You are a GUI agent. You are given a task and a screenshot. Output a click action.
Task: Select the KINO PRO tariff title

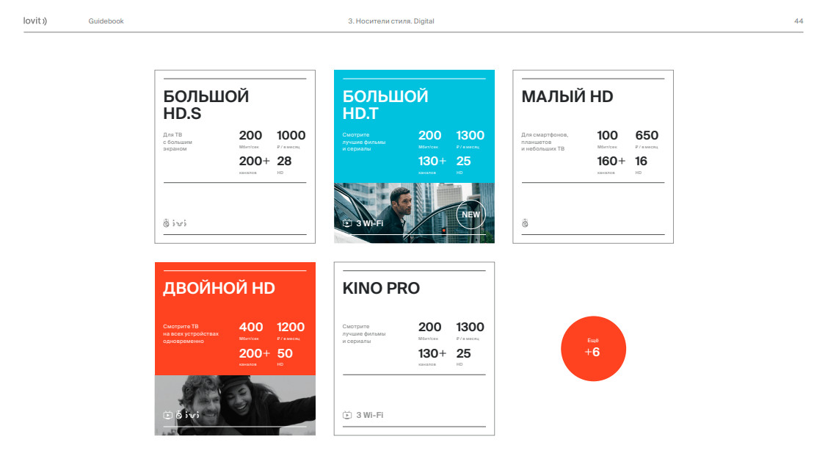[381, 289]
